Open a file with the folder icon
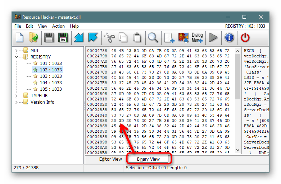The image size is (281, 184). [33, 38]
